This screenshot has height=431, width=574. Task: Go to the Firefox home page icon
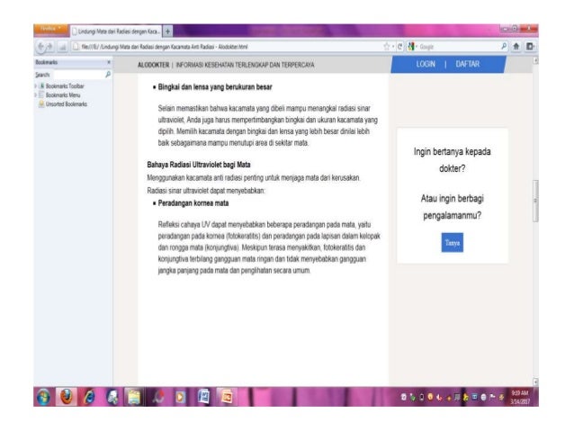[x=516, y=46]
